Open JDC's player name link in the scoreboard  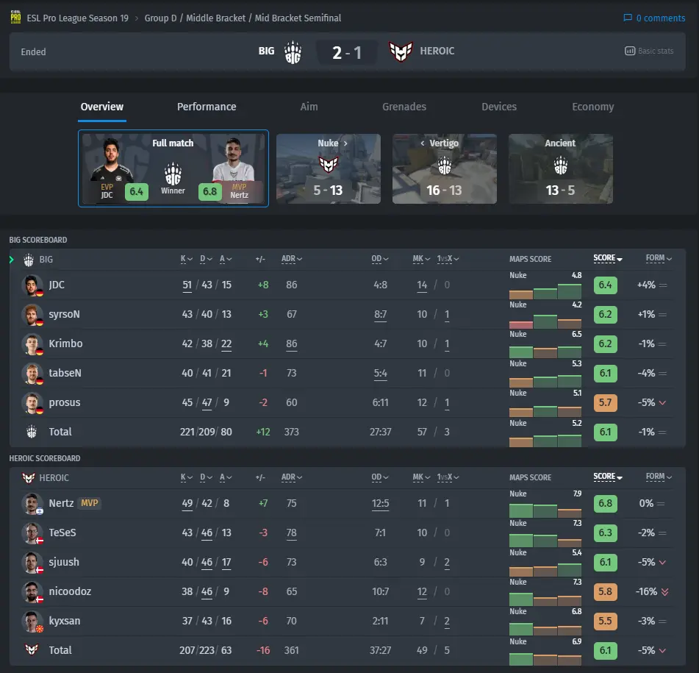(x=57, y=285)
